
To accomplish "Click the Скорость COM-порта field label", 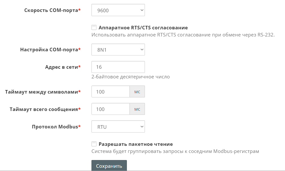I will click(51, 10).
